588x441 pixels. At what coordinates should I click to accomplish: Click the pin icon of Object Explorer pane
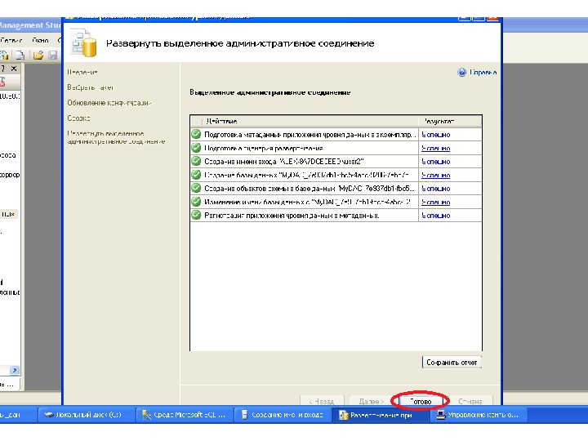(x=2, y=69)
